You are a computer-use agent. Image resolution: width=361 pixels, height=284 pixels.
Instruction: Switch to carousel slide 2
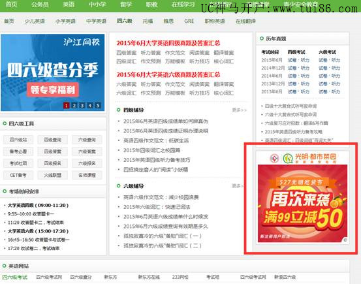[x=74, y=106]
